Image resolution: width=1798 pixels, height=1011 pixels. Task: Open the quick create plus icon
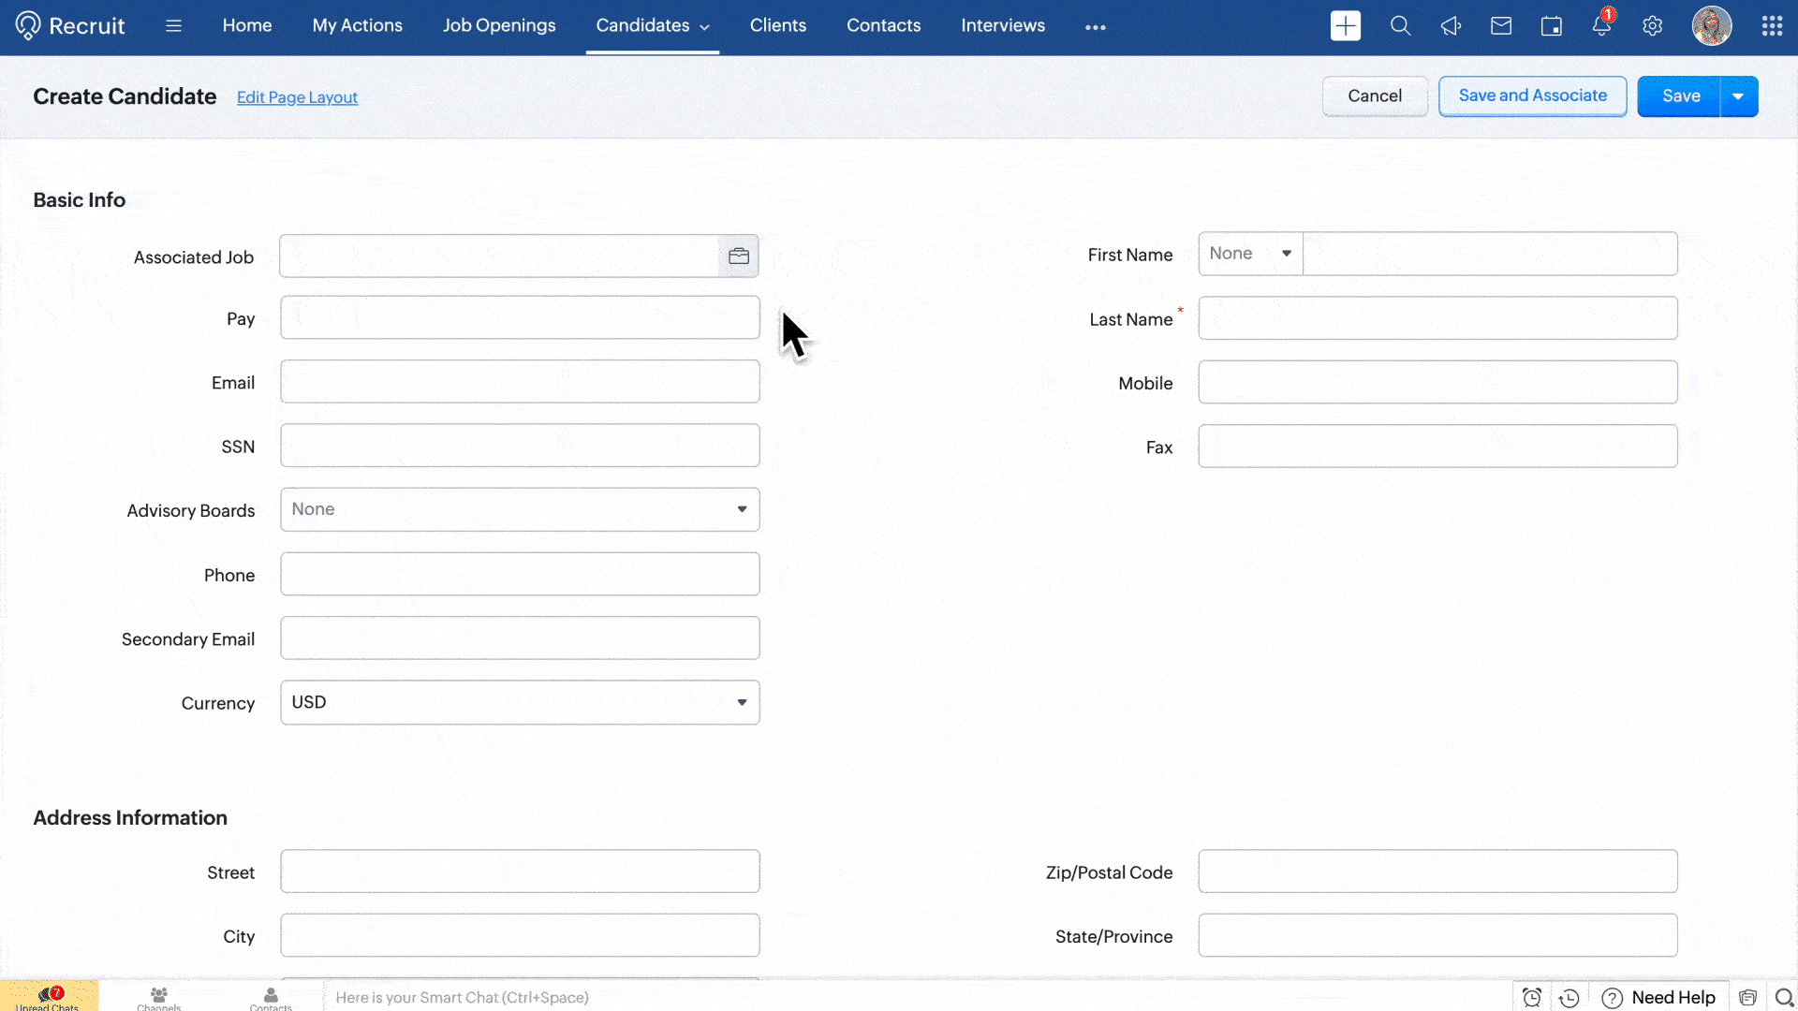pyautogui.click(x=1345, y=26)
